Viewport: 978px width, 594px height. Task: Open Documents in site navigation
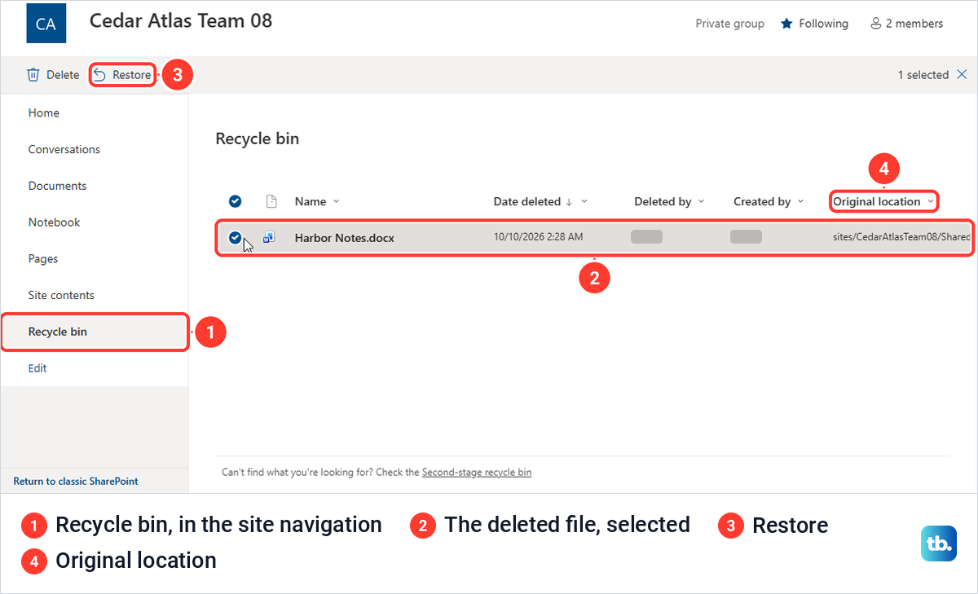point(57,186)
